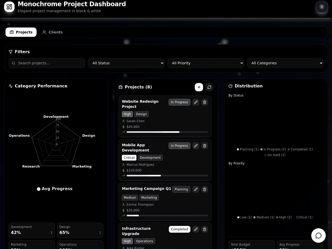Viewport: 332px width, 249px height.
Task: Click the Category Performance activity icon
Action: pos(11,86)
